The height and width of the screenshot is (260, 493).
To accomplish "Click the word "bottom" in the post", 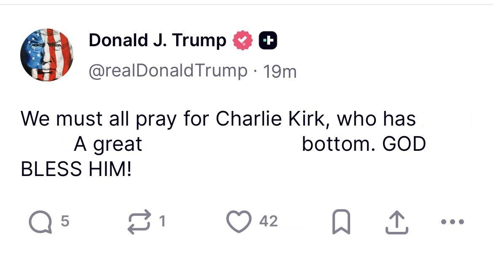I will coord(337,144).
